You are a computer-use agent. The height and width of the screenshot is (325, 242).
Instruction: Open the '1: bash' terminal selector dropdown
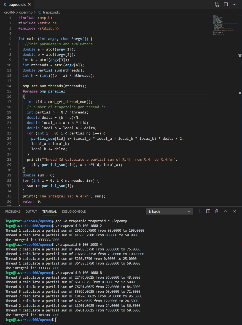(x=169, y=212)
